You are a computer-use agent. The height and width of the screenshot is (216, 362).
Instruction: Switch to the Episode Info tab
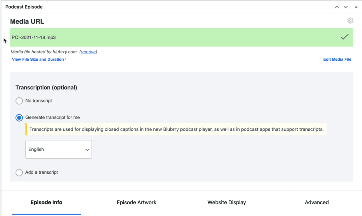46,202
